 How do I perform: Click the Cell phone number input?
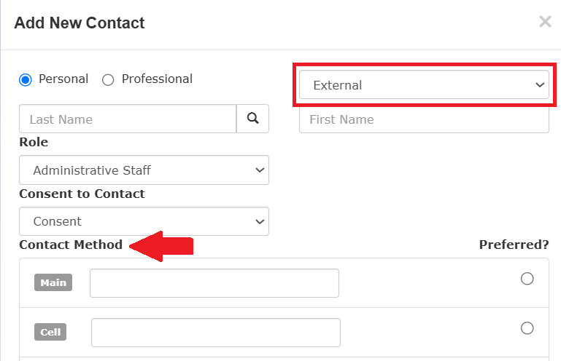pos(216,333)
